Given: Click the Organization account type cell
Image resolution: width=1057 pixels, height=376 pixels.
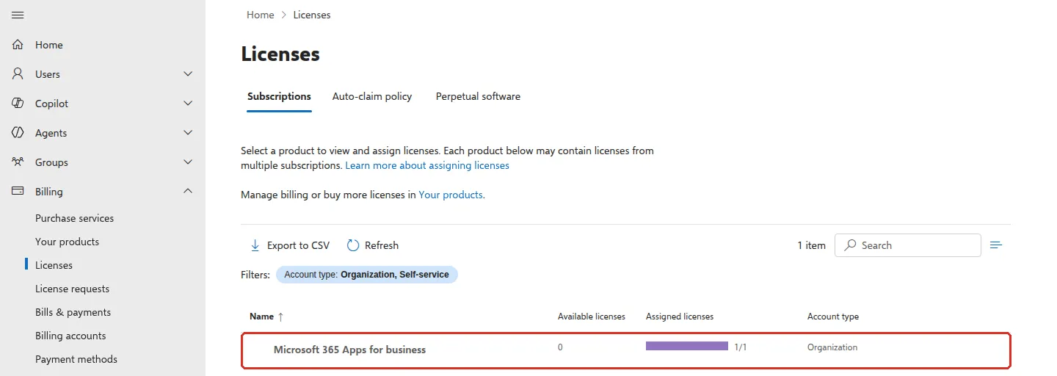Looking at the screenshot, I should tap(832, 347).
